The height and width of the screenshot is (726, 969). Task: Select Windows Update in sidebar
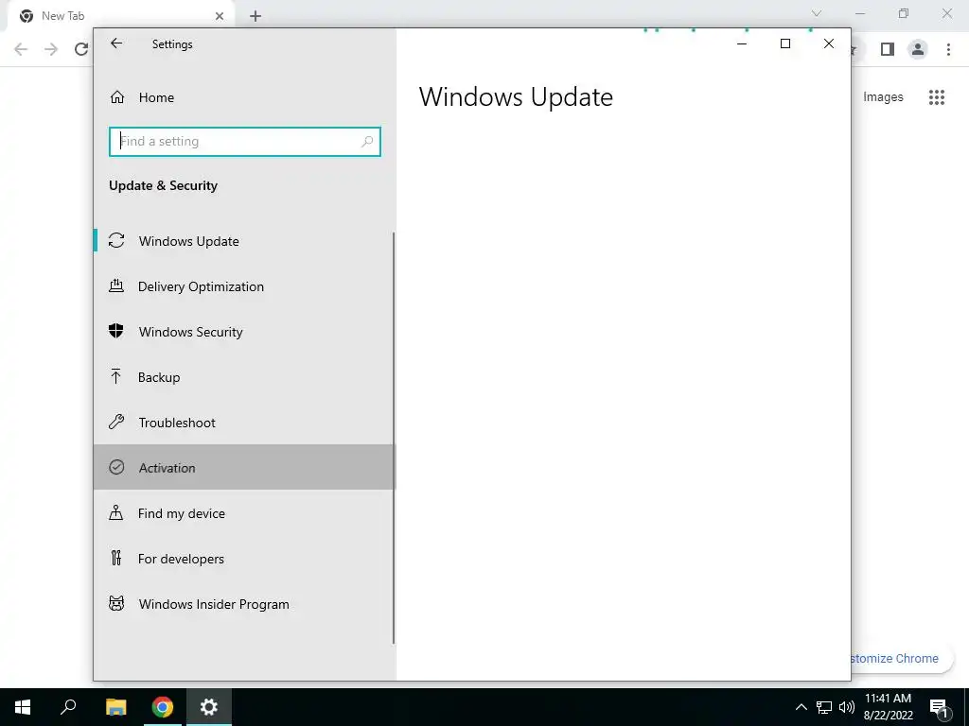point(244,241)
